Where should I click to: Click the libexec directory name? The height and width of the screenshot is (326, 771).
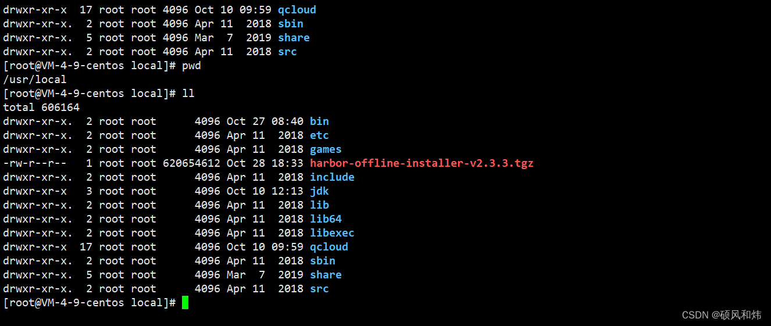pos(332,233)
